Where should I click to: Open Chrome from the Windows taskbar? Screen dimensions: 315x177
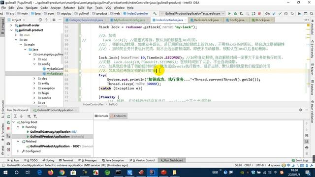point(62,173)
